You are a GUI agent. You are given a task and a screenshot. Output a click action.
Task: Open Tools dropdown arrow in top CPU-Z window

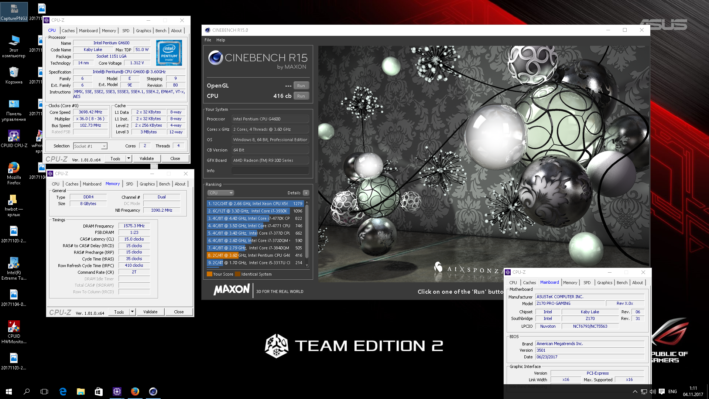[x=129, y=158]
